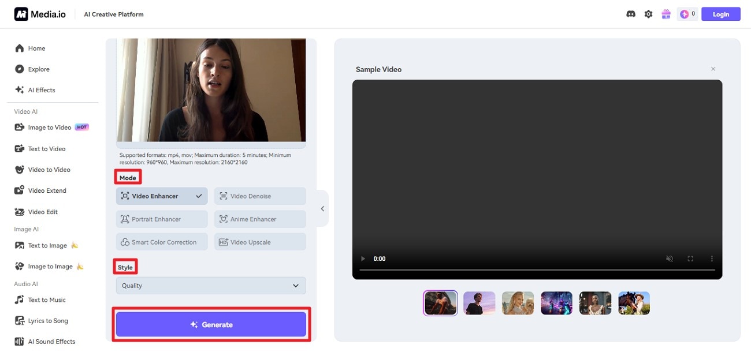Unmute the sample video audio
This screenshot has width=751, height=352.
tap(669, 259)
